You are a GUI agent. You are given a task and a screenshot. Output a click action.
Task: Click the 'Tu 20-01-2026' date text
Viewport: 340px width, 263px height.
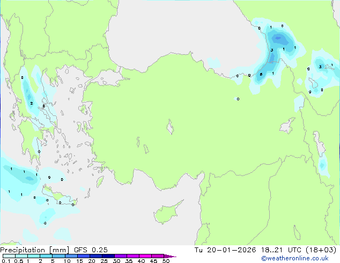[225, 250]
